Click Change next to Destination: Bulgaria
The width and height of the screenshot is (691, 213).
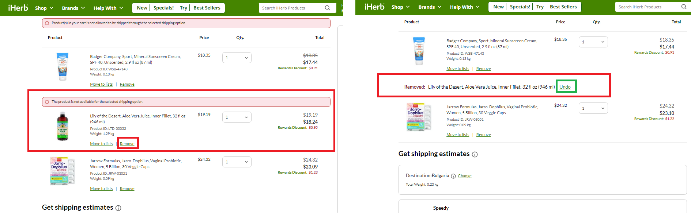point(464,176)
